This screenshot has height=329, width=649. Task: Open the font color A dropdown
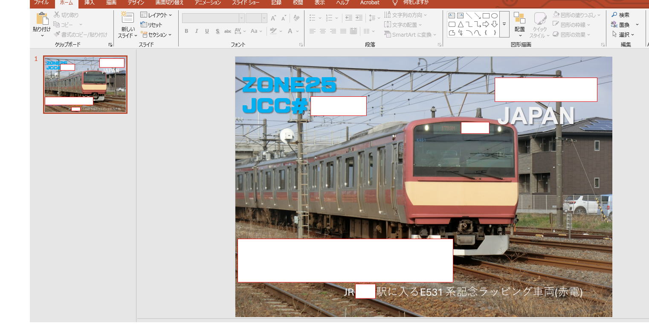[293, 31]
